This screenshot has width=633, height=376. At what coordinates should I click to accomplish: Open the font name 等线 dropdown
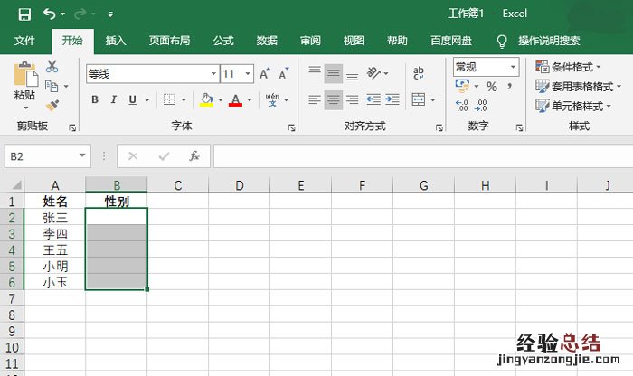point(213,74)
